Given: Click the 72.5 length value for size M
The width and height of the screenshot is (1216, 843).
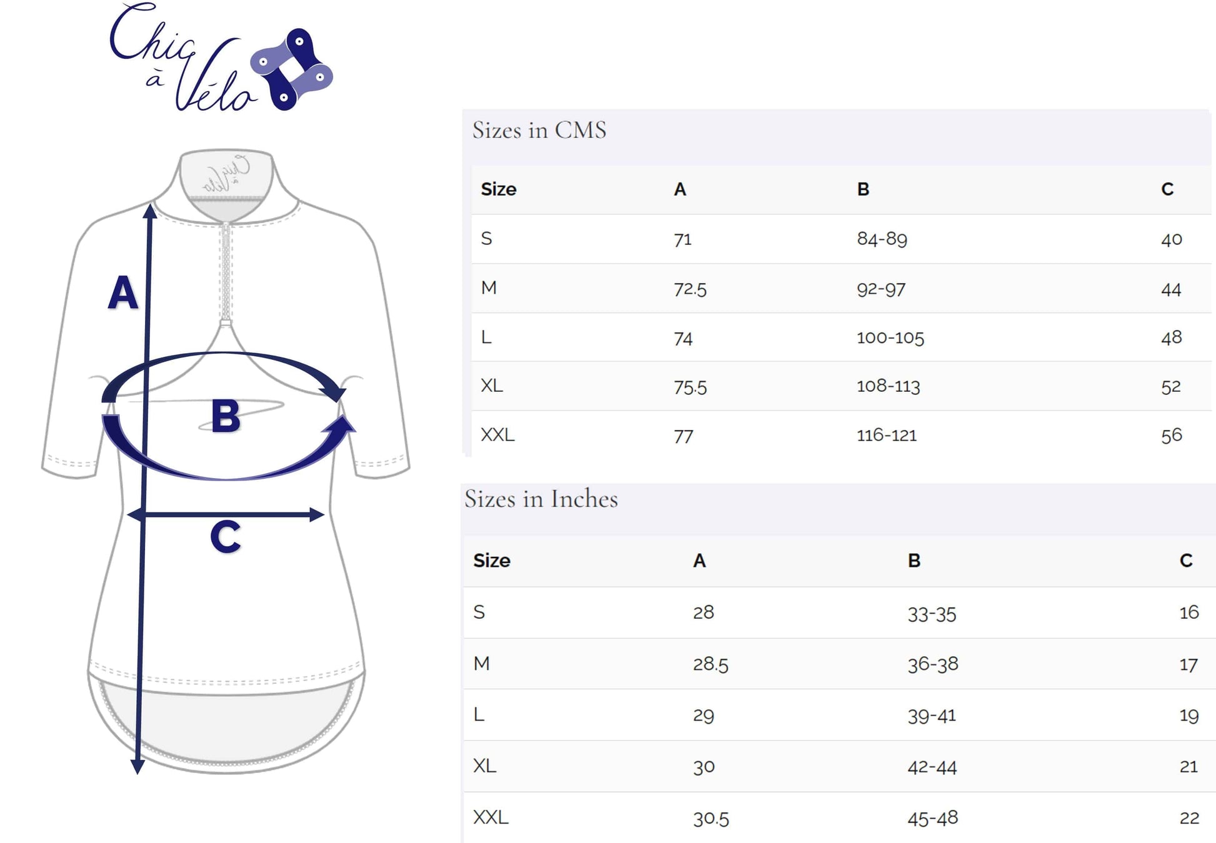Looking at the screenshot, I should (690, 289).
